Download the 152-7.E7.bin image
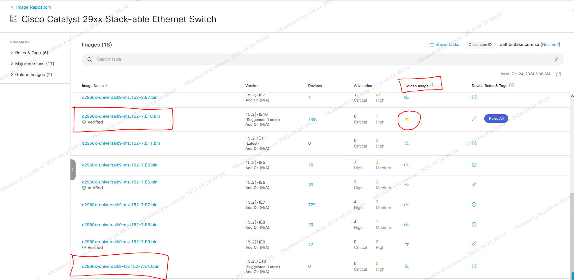This screenshot has height=280, width=574. (x=407, y=204)
